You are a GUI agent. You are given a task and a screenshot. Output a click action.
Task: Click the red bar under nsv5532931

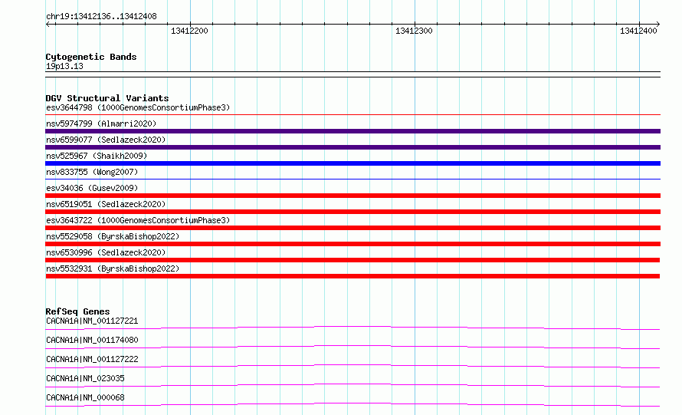(x=352, y=276)
